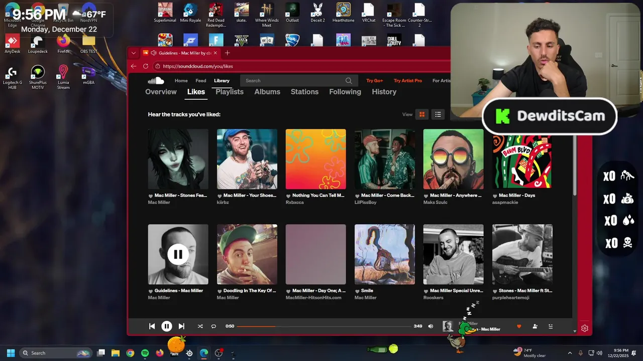Viewport: 643px width, 361px height.
Task: Toggle shuffle in the player bar
Action: [200, 326]
